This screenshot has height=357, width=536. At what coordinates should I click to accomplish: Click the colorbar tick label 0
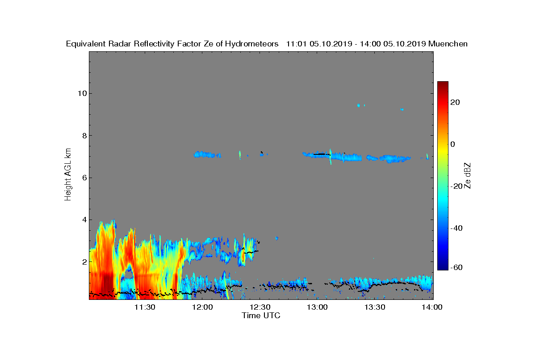click(453, 144)
